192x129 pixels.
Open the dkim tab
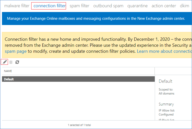pyautogui.click(x=184, y=6)
